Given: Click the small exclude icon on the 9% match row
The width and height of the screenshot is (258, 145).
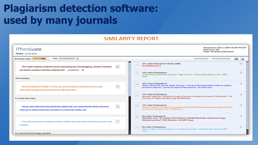Looking at the screenshot, I should (241, 116).
